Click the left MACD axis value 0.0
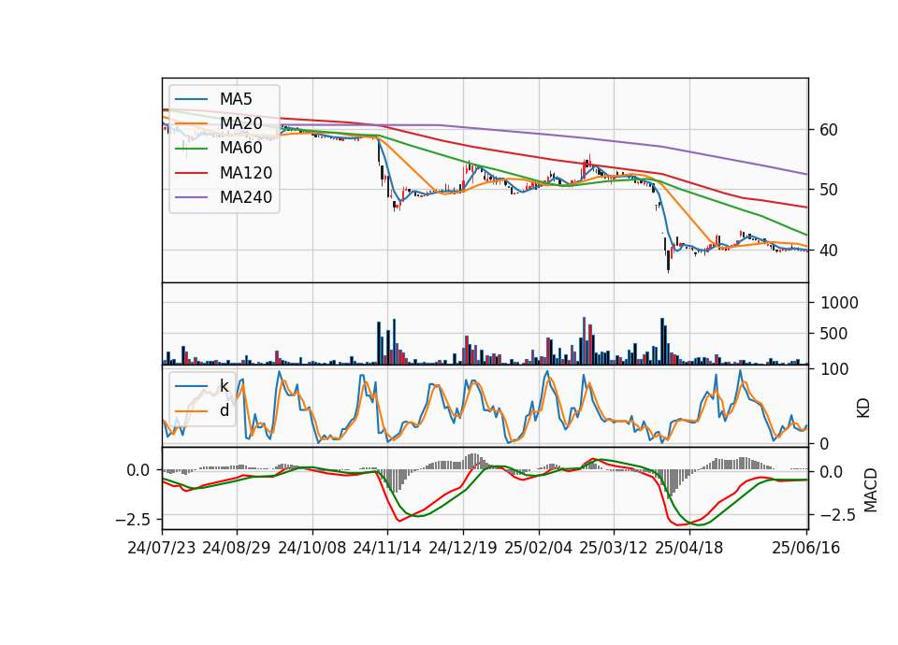This screenshot has width=898, height=645. 138,470
